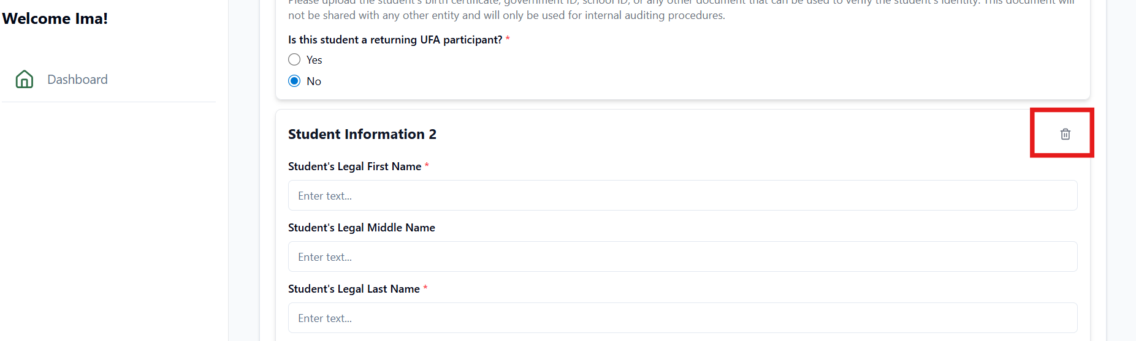Focus the Student's Legal Middle Name field
Screen dimensions: 1136x341
[x=682, y=257]
